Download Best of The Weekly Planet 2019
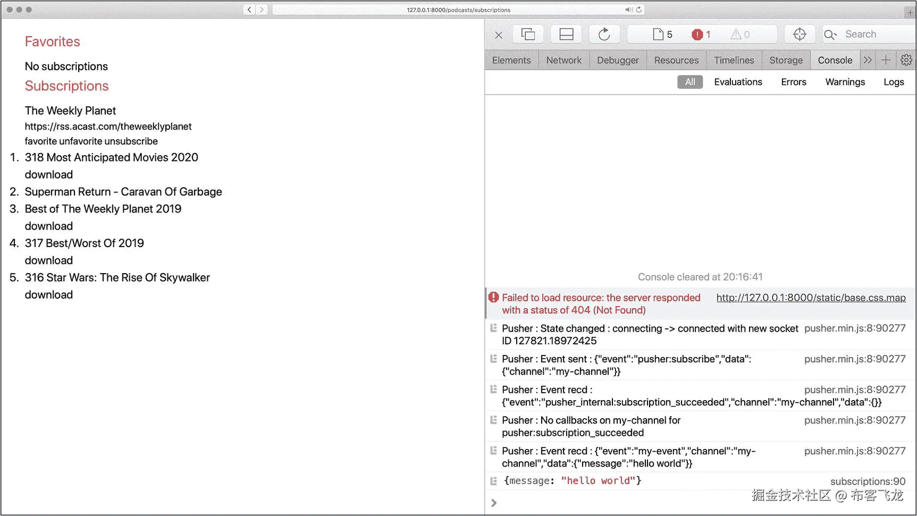This screenshot has height=516, width=917. (49, 226)
